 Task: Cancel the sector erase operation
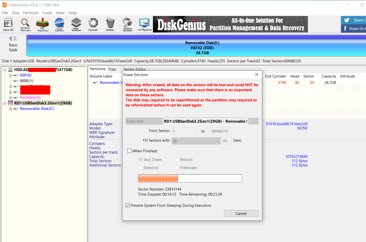(241, 213)
